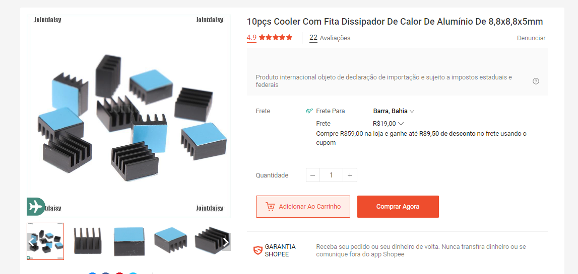
Task: Click the Comprar Agora button
Action: [x=398, y=207]
